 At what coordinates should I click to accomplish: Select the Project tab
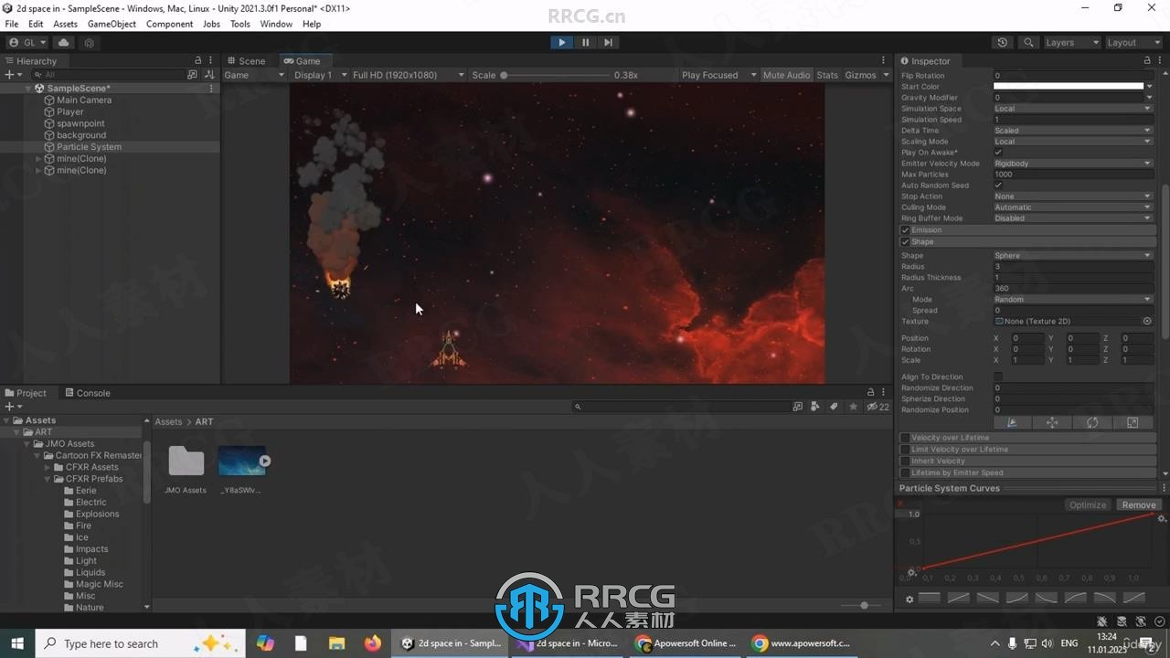[26, 393]
